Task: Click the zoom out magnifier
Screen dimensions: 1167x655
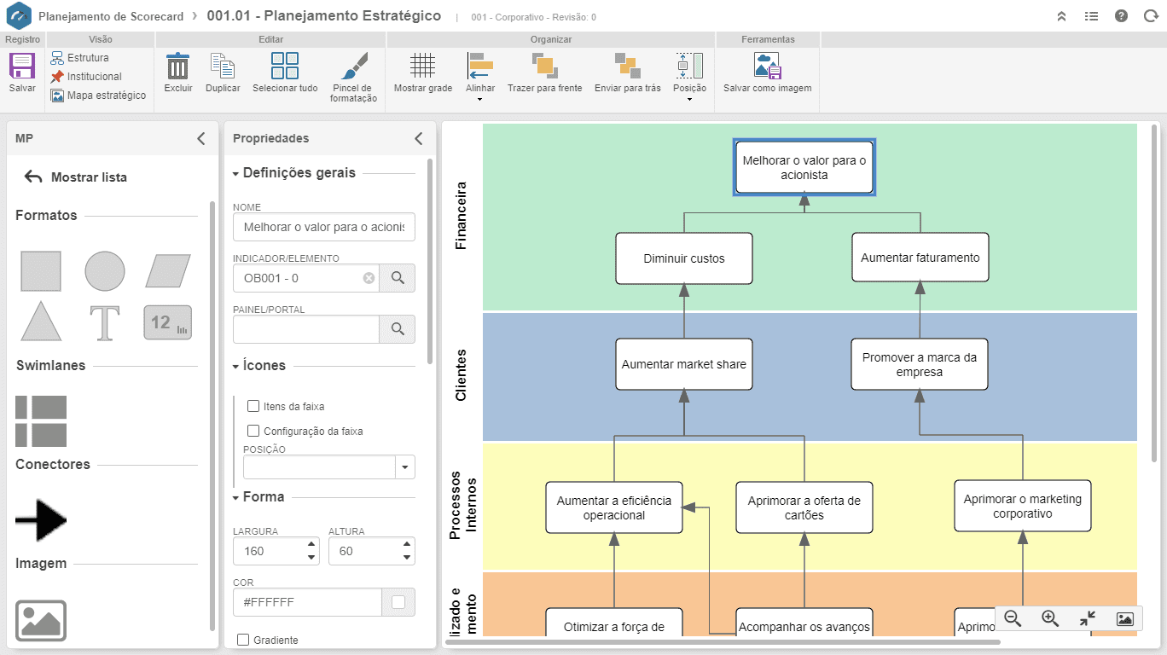Action: [1013, 619]
